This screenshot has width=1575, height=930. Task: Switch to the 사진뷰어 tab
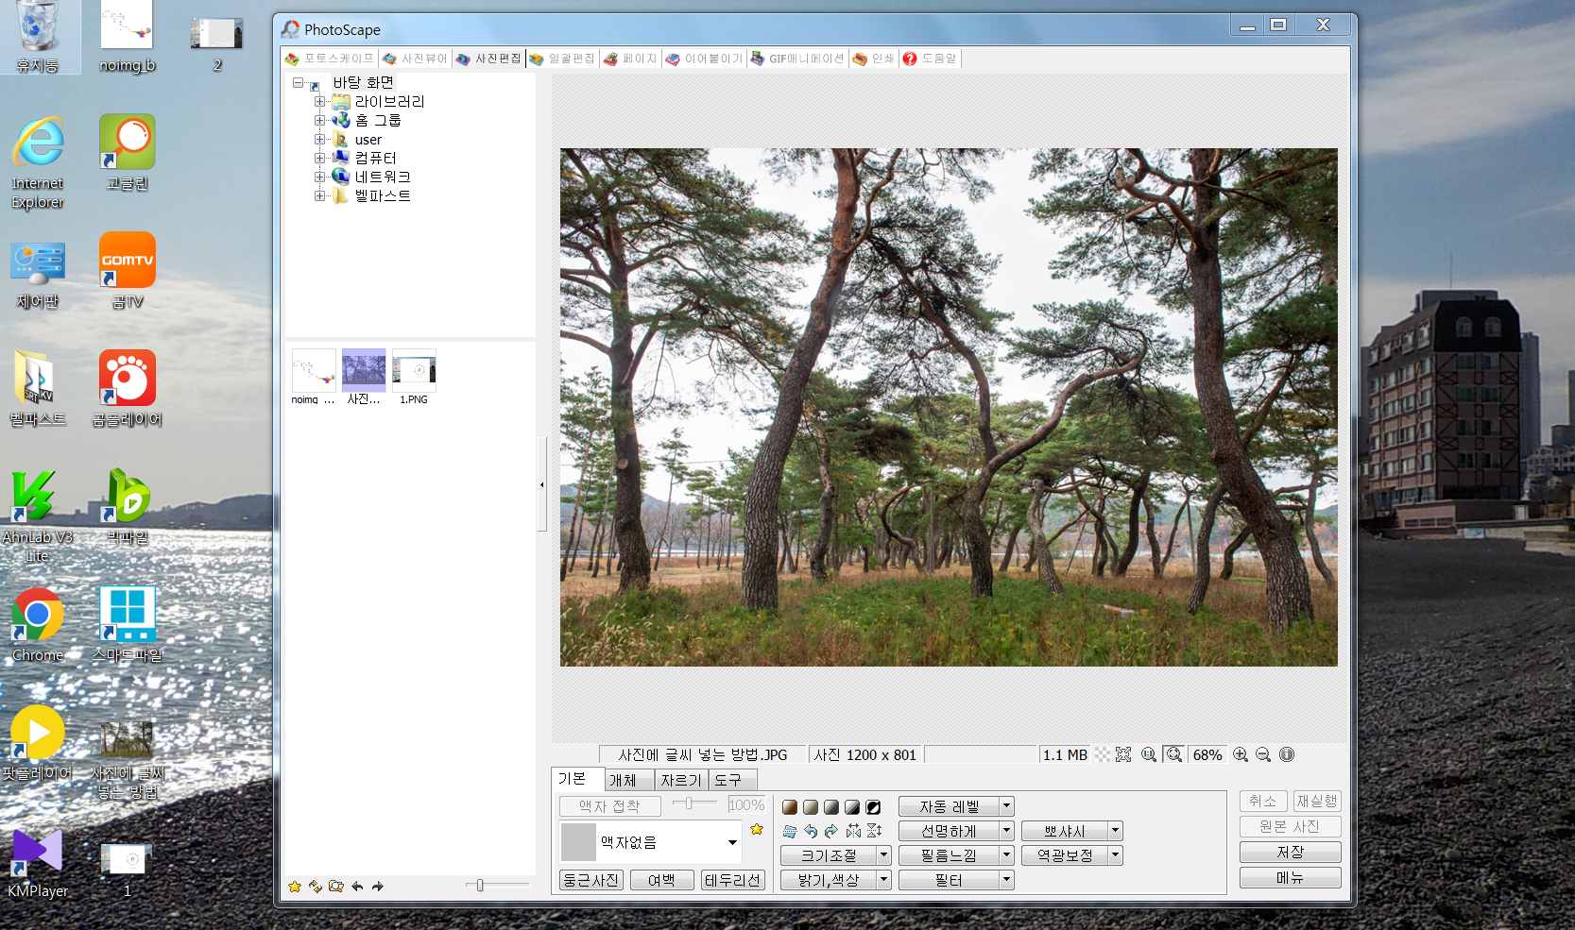point(415,59)
